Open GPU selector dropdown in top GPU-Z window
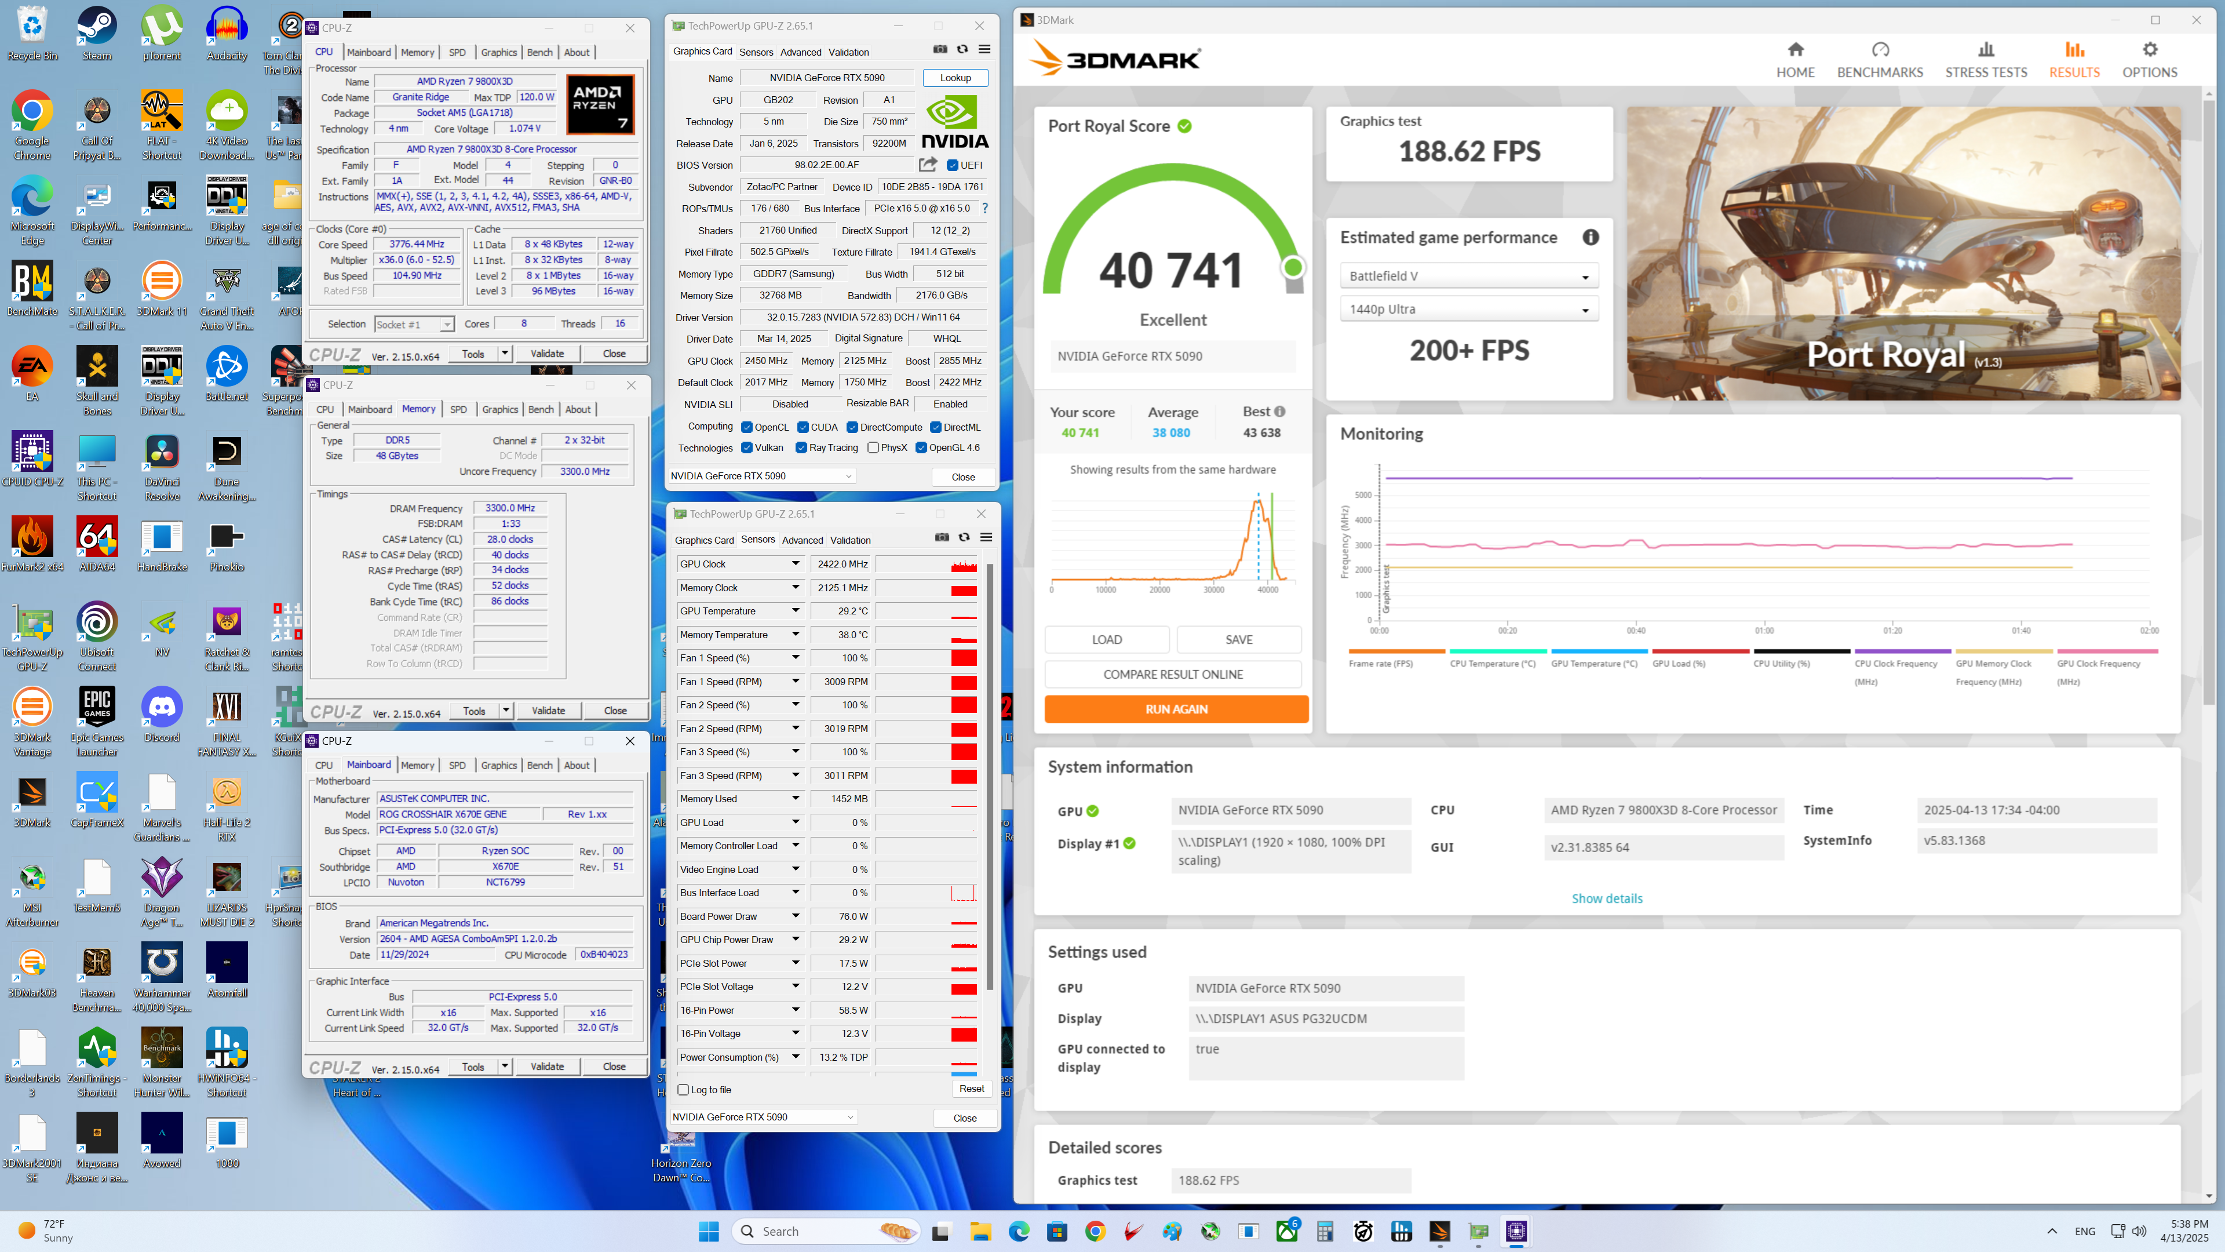The image size is (2225, 1252). (x=762, y=476)
